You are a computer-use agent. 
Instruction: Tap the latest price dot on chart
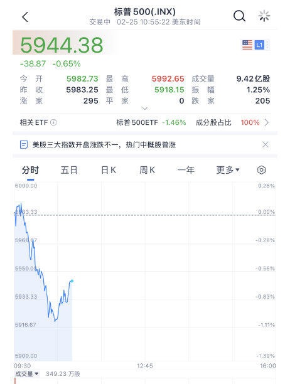(72, 281)
